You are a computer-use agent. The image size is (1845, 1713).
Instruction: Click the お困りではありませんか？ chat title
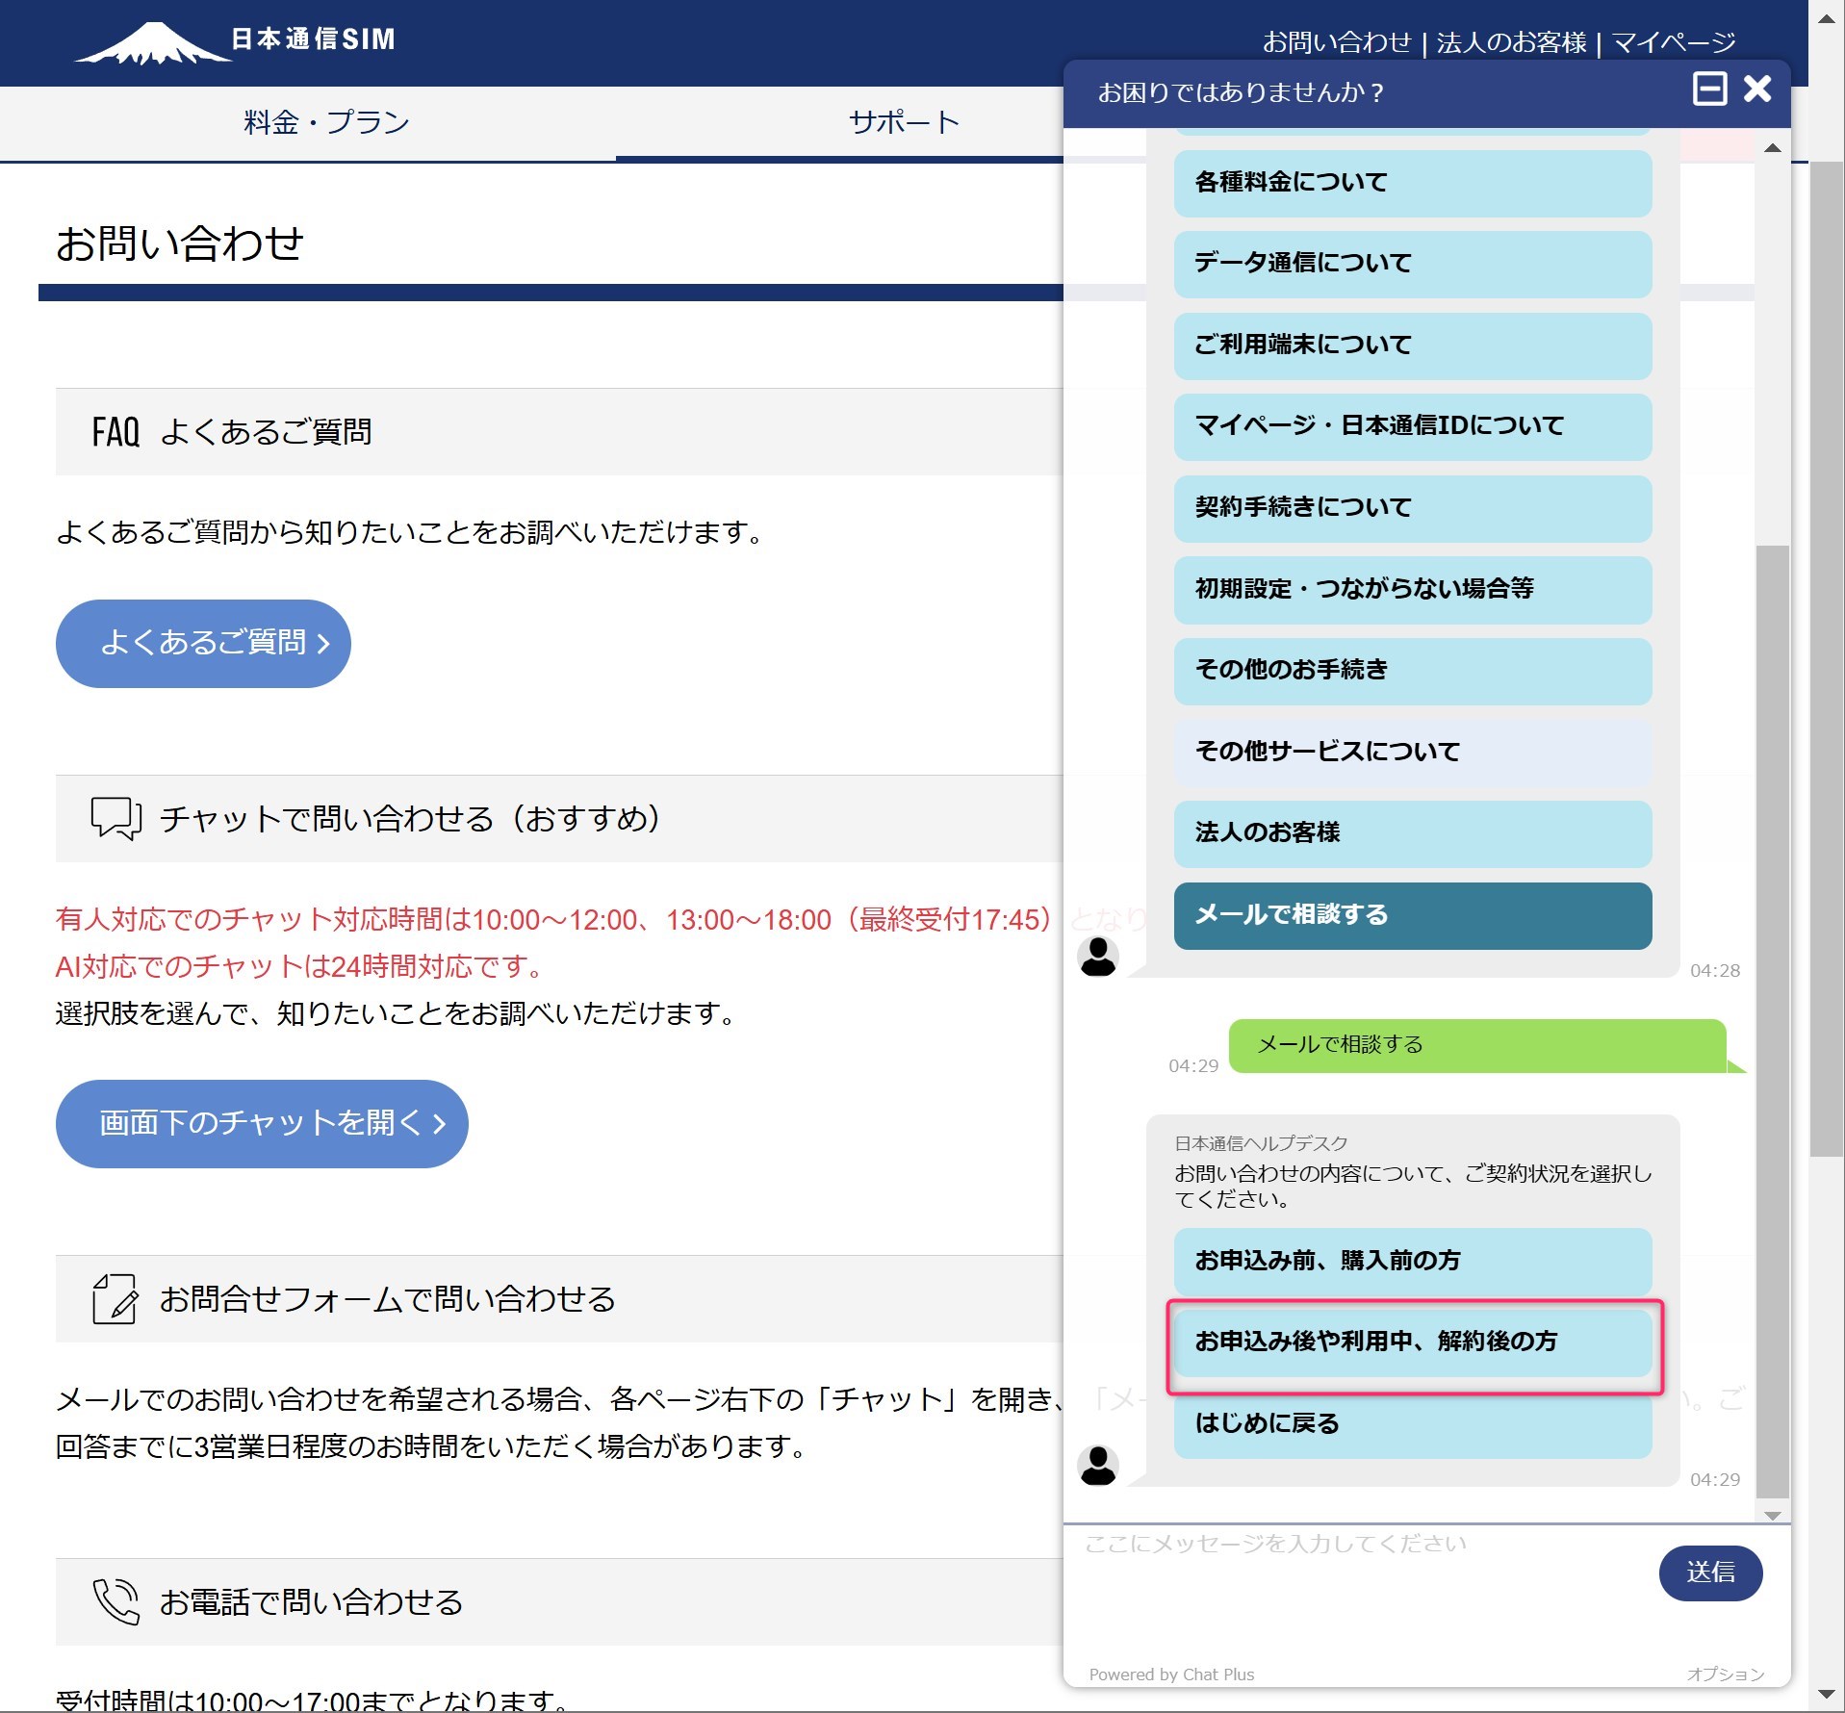pos(1242,92)
